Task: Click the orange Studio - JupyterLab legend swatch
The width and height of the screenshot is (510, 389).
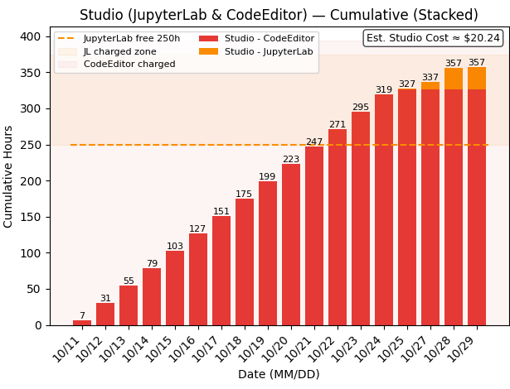Action: pos(208,51)
